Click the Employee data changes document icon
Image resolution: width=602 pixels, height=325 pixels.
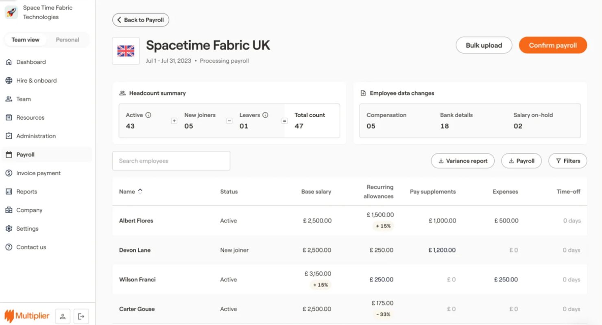click(363, 93)
